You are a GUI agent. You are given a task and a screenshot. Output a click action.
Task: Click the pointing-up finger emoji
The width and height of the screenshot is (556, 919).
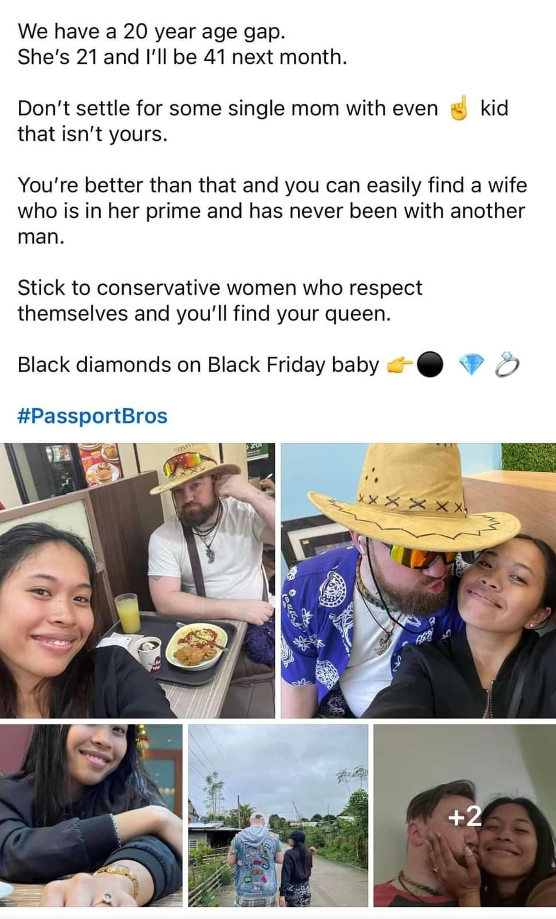pyautogui.click(x=459, y=108)
